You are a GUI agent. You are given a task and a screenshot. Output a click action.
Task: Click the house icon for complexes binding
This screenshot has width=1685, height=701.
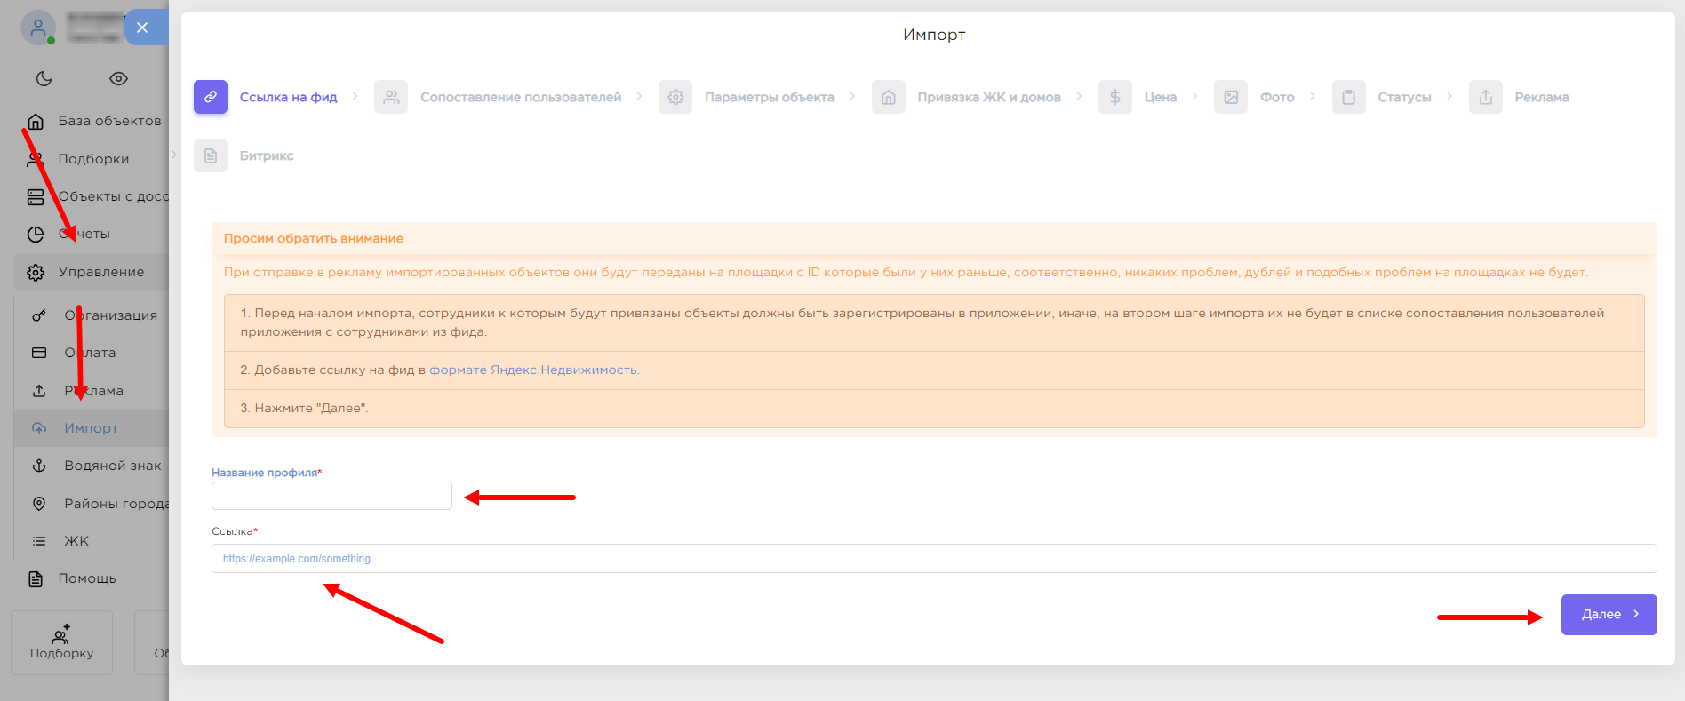coord(888,97)
